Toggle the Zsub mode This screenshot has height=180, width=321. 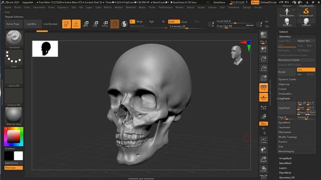184,22
